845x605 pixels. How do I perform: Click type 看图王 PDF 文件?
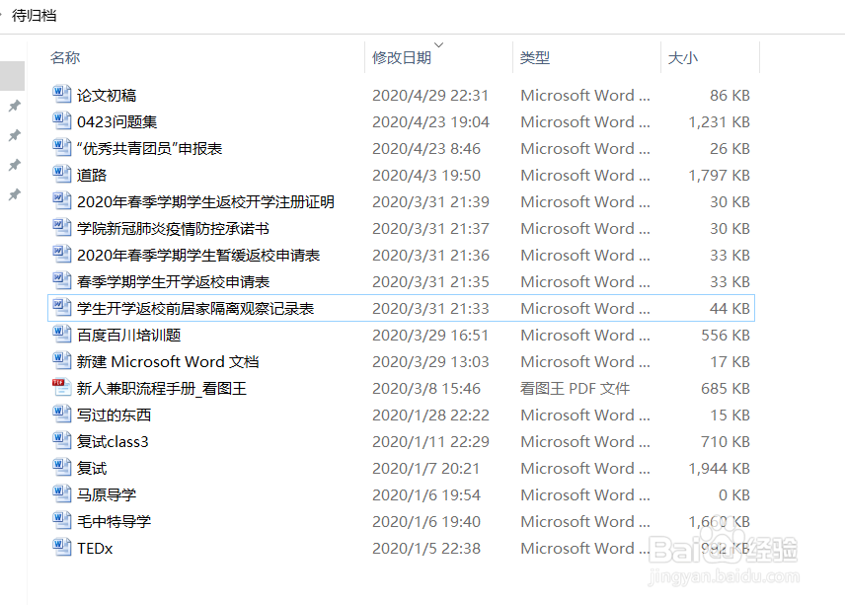coord(575,389)
